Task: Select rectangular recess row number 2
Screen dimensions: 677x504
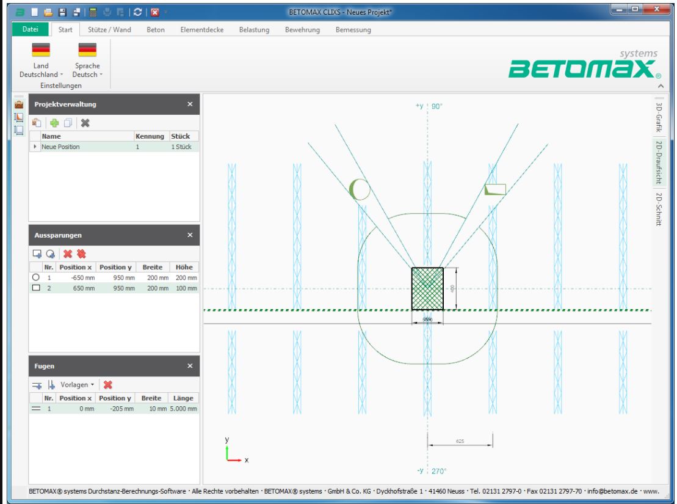Action: (x=114, y=288)
